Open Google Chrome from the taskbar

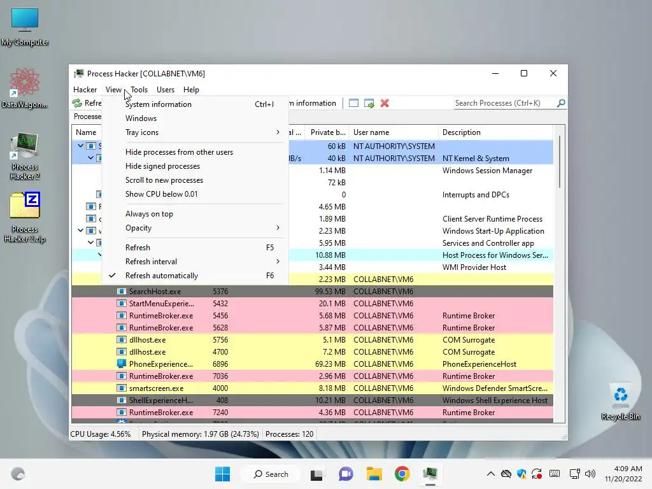tap(402, 474)
